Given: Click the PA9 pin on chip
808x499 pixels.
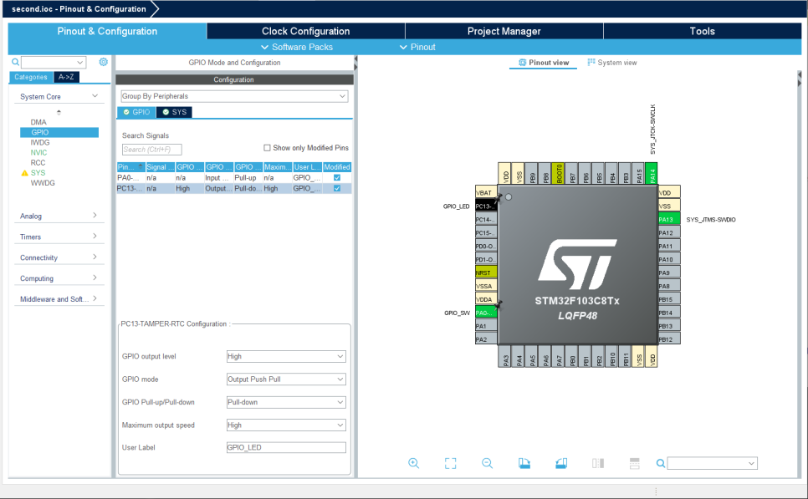Looking at the screenshot, I should pos(669,272).
